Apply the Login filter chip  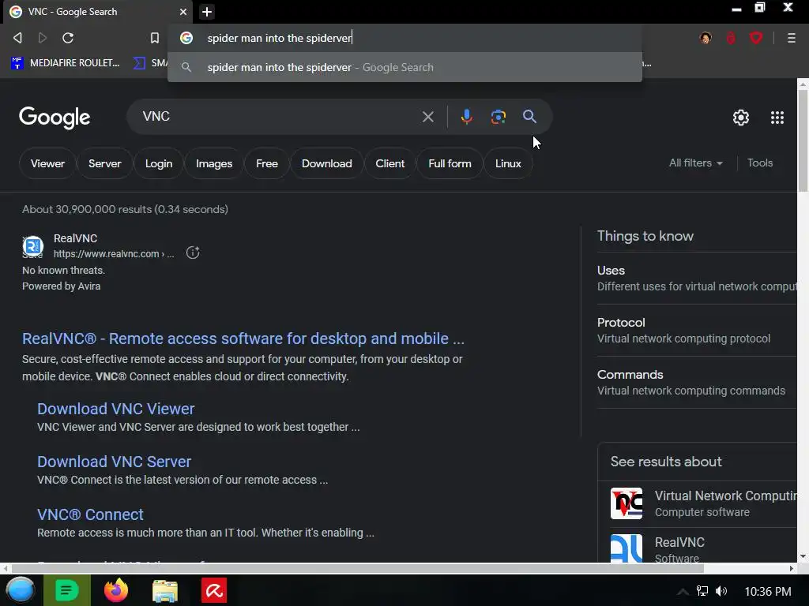[x=158, y=163]
